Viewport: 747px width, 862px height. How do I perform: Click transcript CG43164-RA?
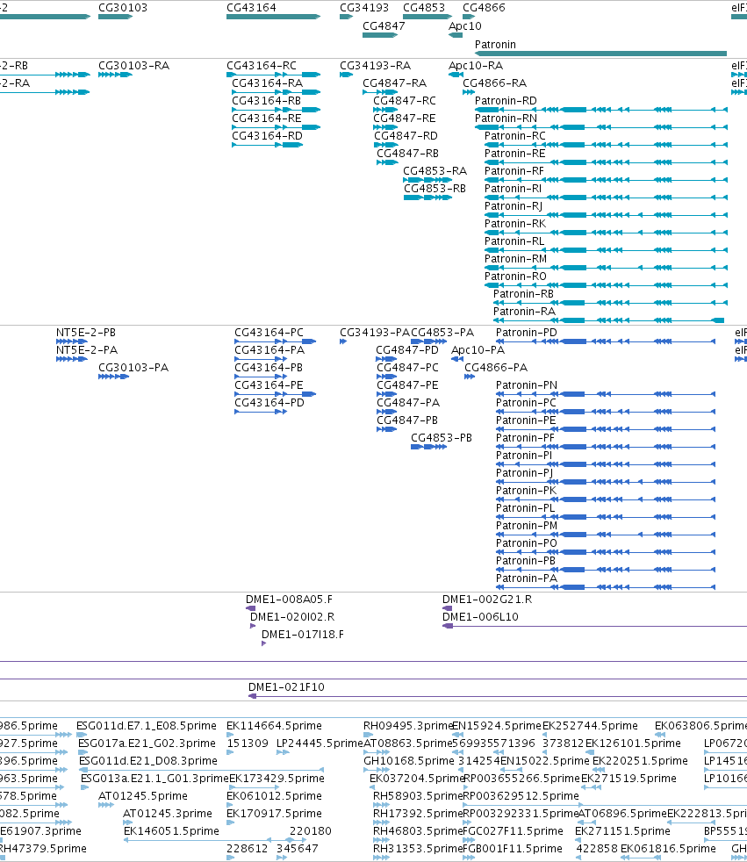tap(267, 83)
